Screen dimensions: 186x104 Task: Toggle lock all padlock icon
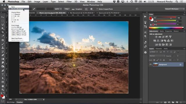[x=164, y=60]
